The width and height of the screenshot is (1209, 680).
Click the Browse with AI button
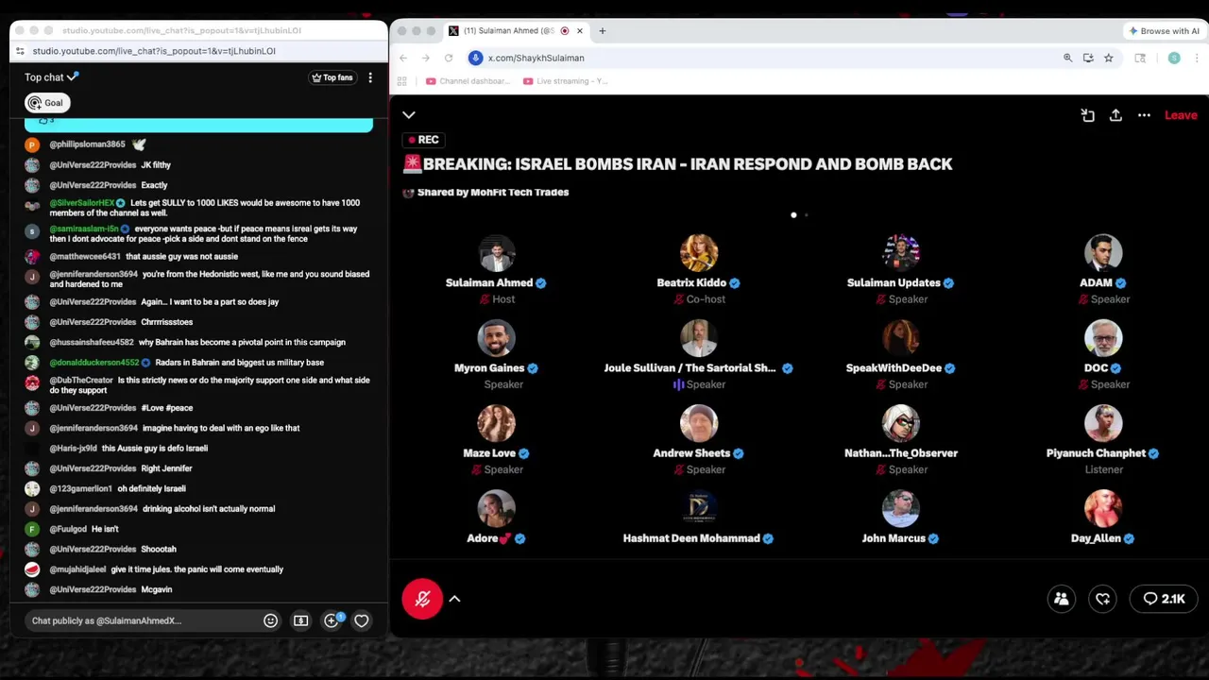click(x=1164, y=31)
